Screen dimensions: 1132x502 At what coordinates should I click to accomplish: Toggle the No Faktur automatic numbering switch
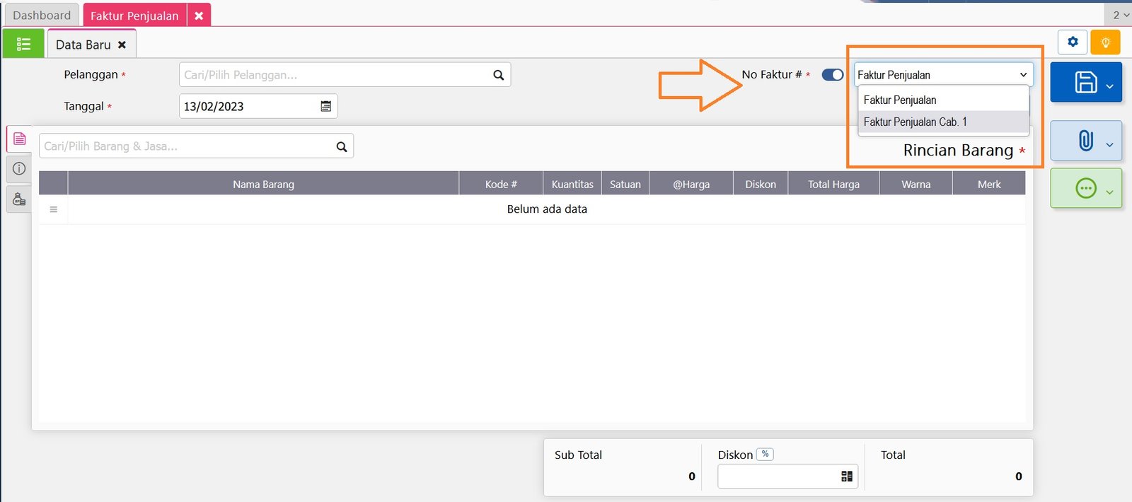[832, 75]
